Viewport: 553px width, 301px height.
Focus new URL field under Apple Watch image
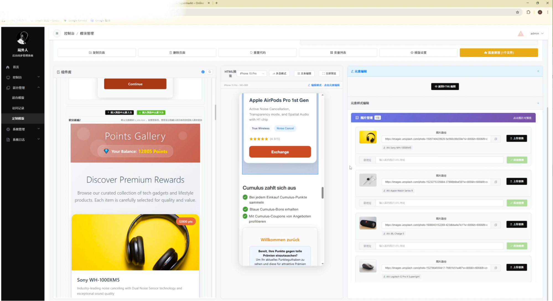(x=439, y=203)
